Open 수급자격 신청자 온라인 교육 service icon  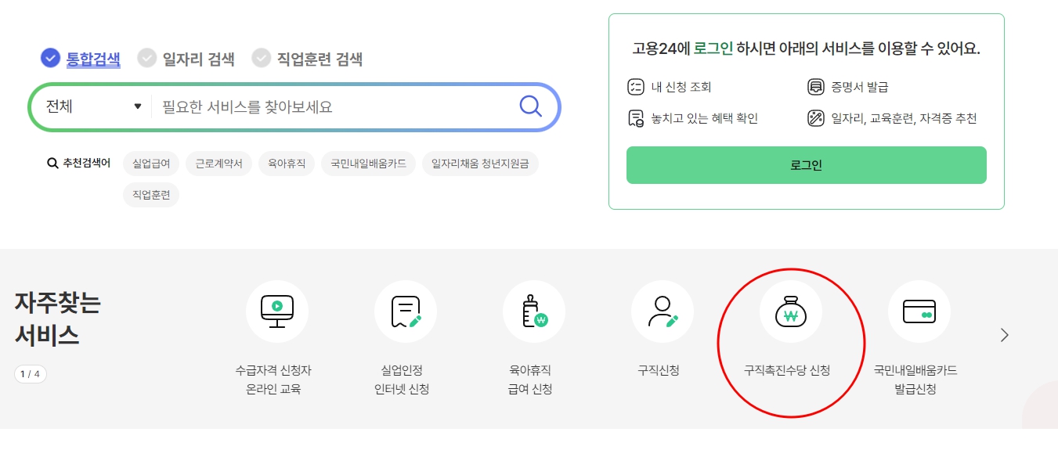click(x=277, y=311)
